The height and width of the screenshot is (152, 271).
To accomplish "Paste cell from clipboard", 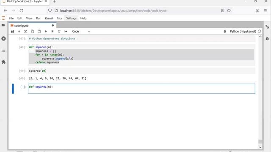I will [x=39, y=31].
